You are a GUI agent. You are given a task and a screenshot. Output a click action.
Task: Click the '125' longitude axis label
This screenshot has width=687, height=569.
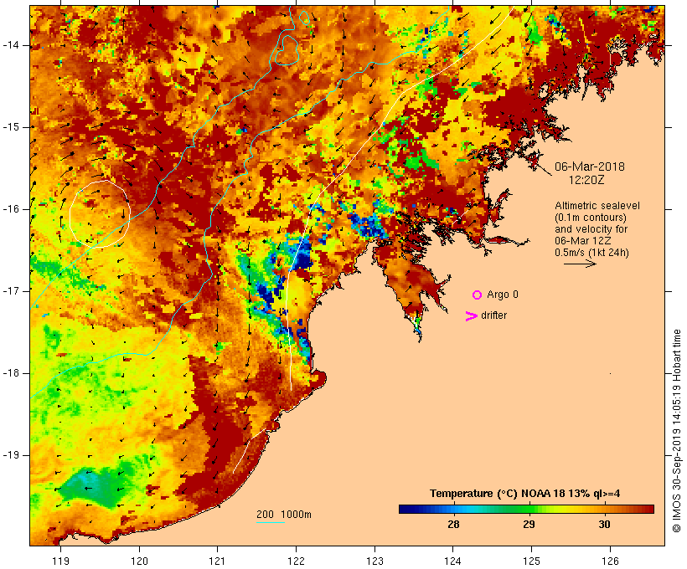point(531,561)
